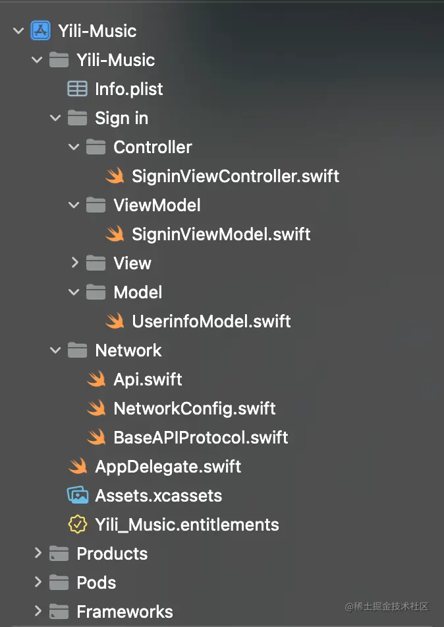Click the Products folder icon
The height and width of the screenshot is (627, 444).
[x=59, y=554]
